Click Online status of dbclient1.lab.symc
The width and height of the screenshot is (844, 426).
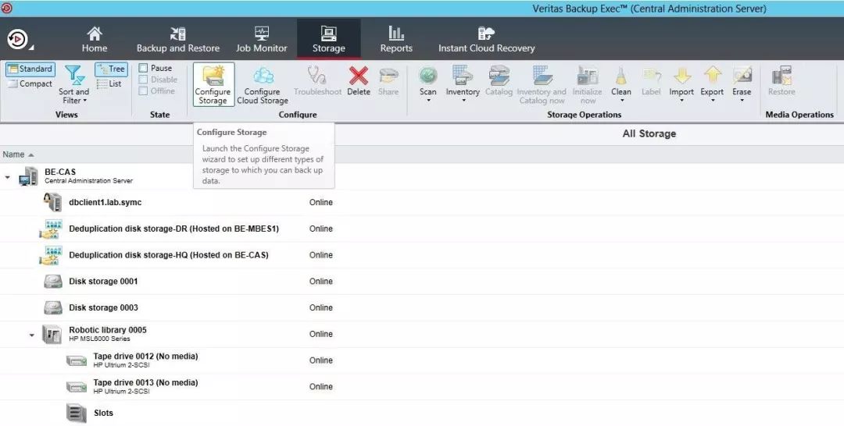point(321,203)
